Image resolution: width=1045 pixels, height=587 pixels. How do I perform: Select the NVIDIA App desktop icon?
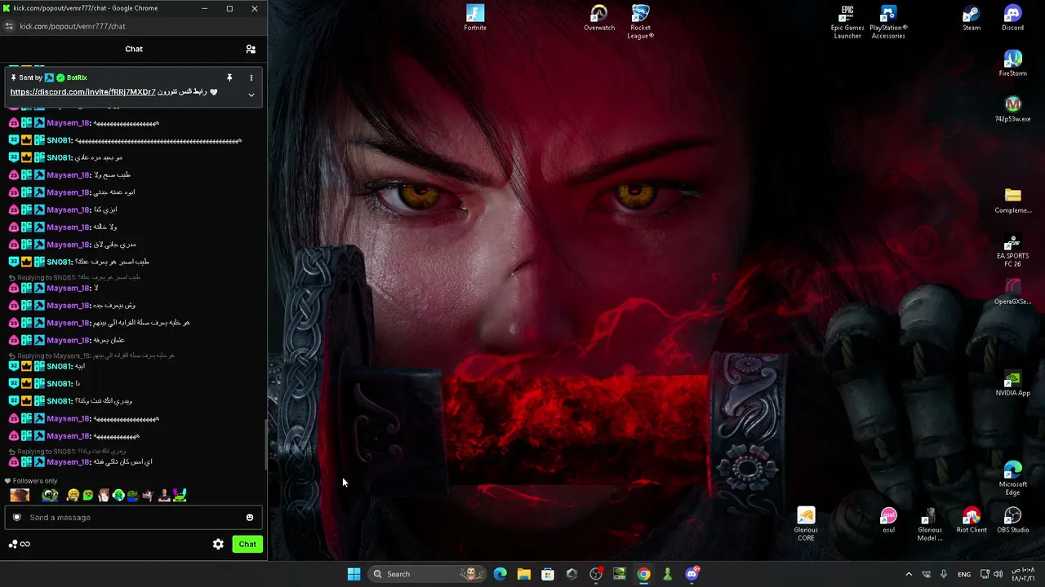click(1013, 383)
